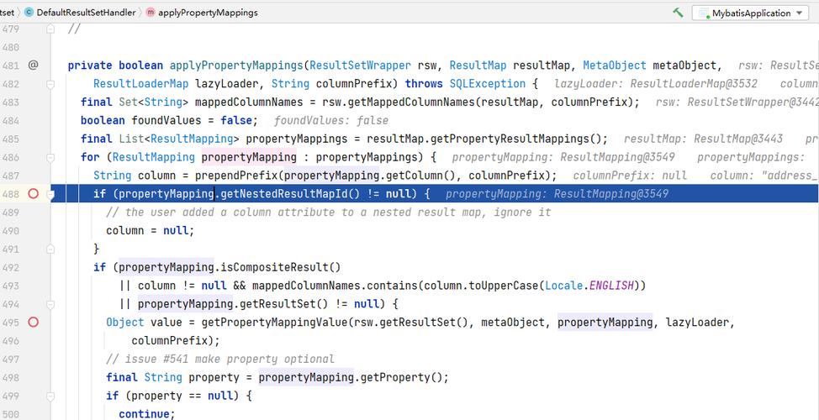
Task: Click the ResultSetWrapper type on line 481
Action: (361, 66)
